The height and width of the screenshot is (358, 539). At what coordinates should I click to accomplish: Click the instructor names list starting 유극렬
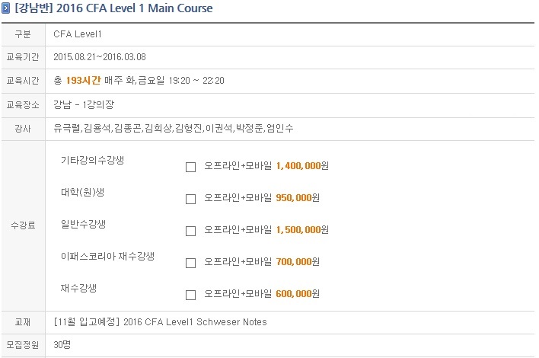[174, 128]
